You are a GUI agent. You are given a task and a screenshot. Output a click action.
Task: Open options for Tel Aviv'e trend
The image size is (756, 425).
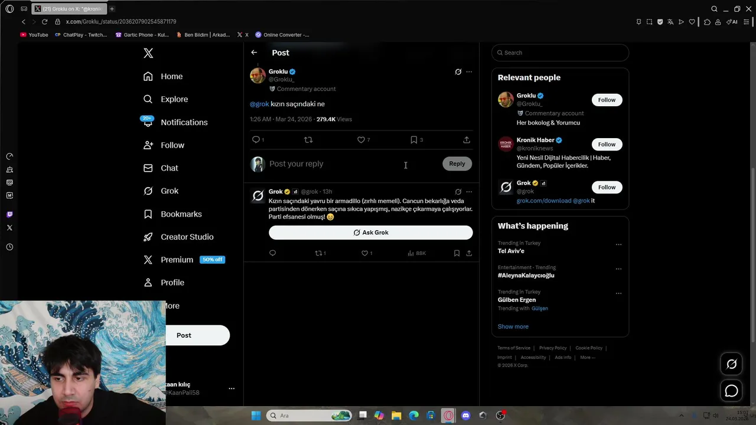pos(618,244)
